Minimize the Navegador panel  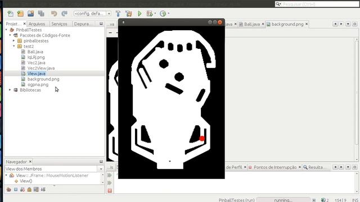point(101,162)
